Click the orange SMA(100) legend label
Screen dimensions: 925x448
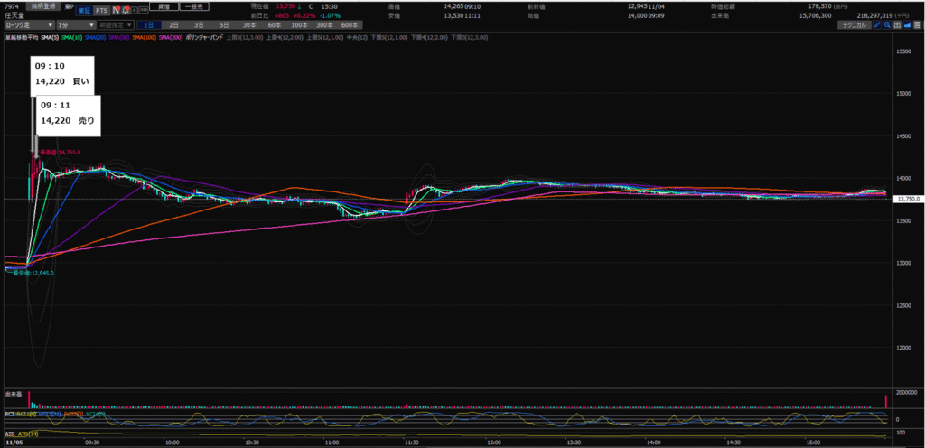pyautogui.click(x=144, y=36)
